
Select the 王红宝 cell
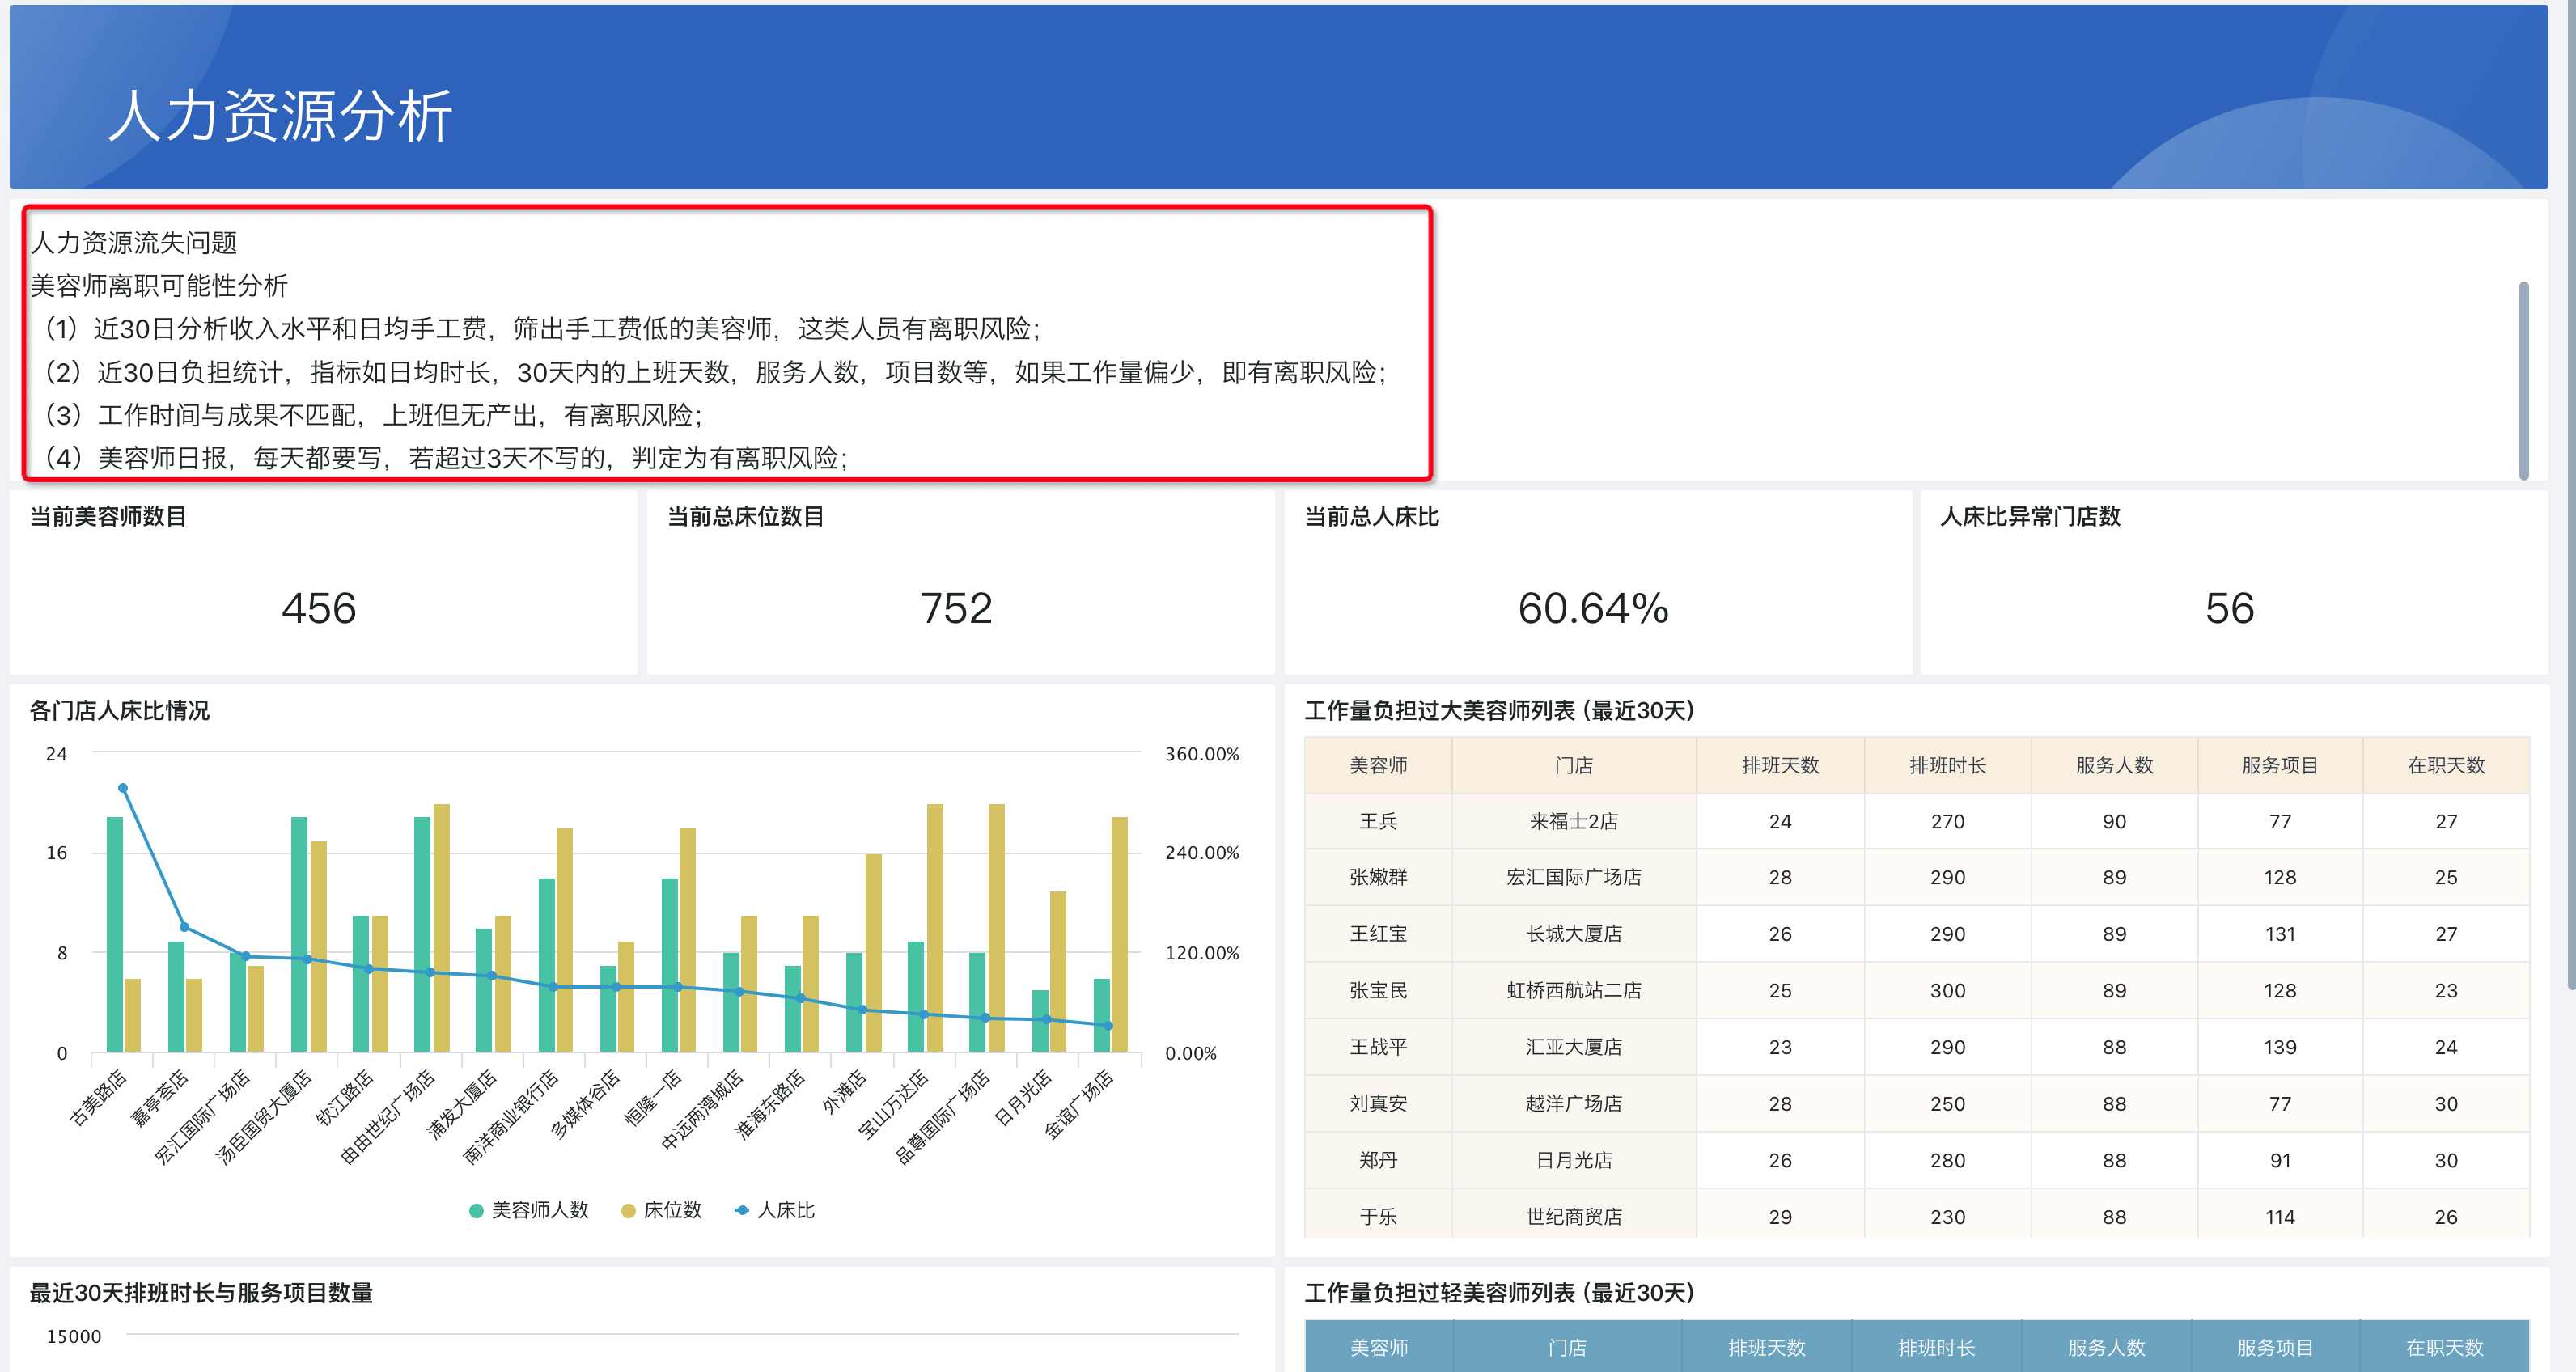[1378, 934]
